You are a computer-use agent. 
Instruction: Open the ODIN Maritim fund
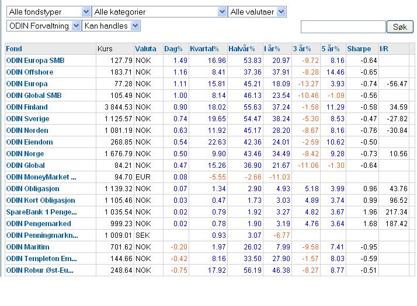pos(27,247)
